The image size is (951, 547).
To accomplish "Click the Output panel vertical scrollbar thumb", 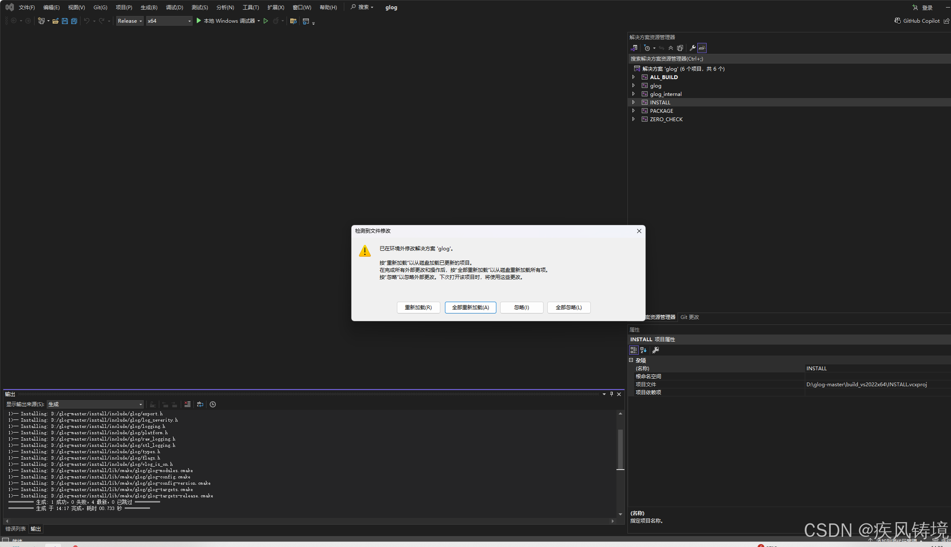I will coord(620,449).
